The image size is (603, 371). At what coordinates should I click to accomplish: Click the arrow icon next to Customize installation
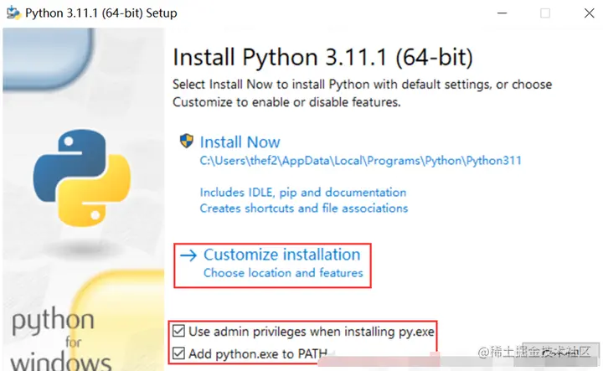(188, 255)
